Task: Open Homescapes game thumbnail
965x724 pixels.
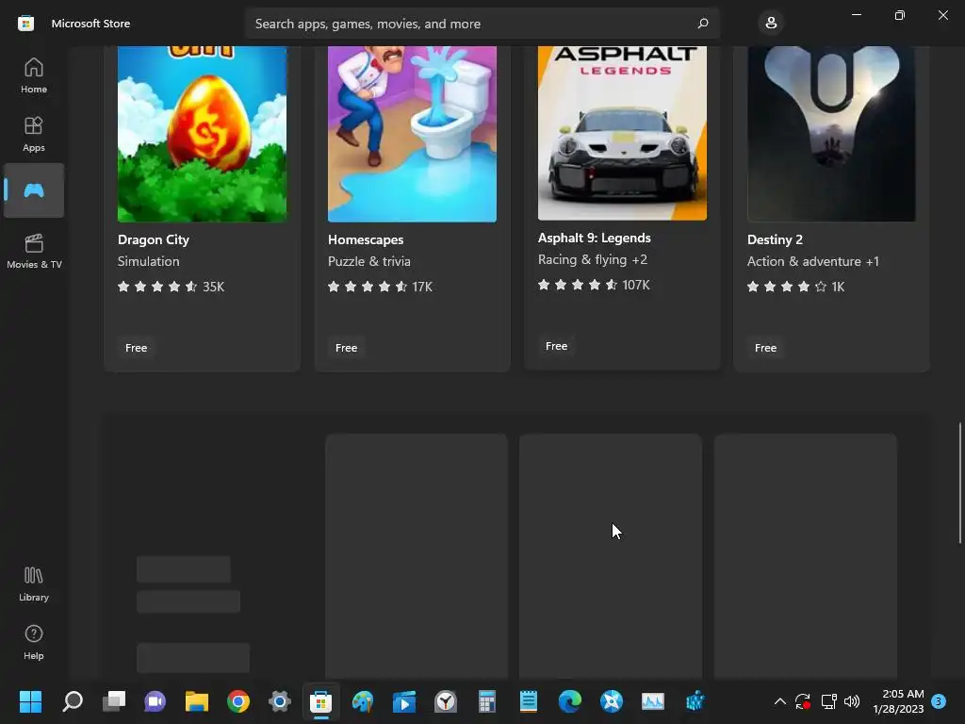Action: pyautogui.click(x=413, y=134)
